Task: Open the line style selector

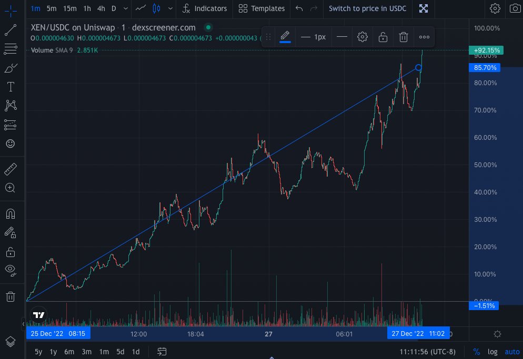Action: (342, 37)
